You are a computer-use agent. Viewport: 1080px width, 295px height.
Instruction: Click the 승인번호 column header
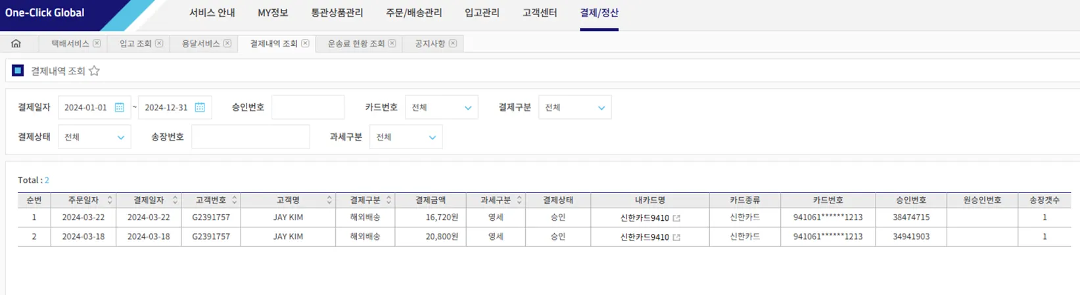[x=911, y=200]
